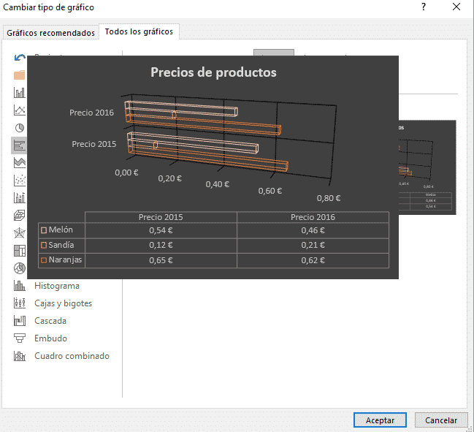Choose the radar chart type icon
474x432 pixels.
pos(20,233)
